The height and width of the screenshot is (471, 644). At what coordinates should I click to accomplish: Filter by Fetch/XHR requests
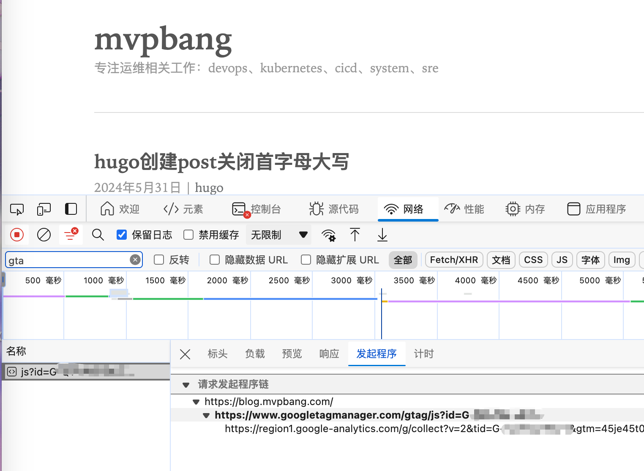point(454,260)
